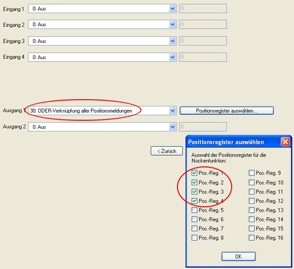The width and height of the screenshot is (294, 269).
Task: Click 'Auswahl der Positionsregister für die Nockenfunktion' text
Action: point(229,158)
